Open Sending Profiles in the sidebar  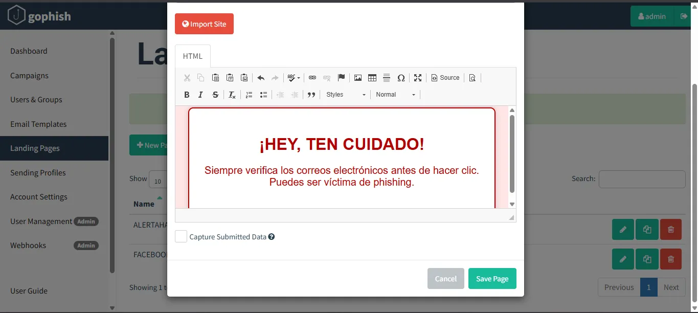pos(38,172)
